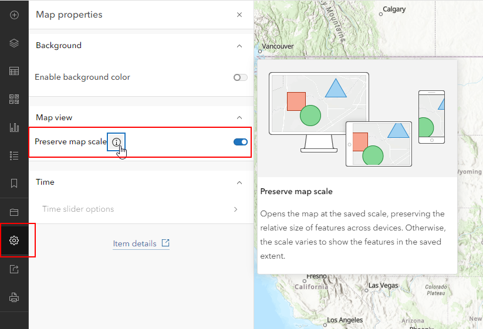483x329 pixels.
Task: Open the Layers panel icon
Action: click(x=14, y=43)
